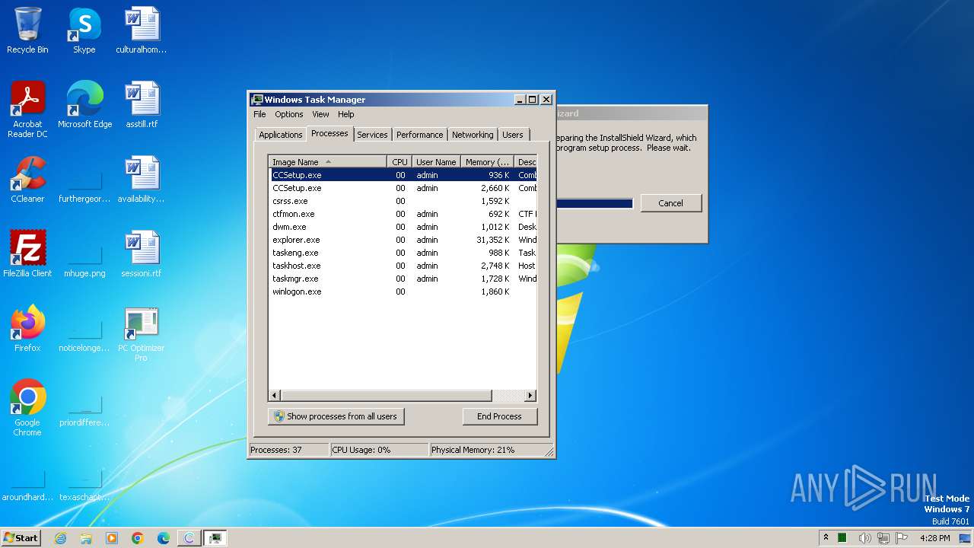Open the View menu in Task Manager
Screen dimensions: 974x548
[320, 114]
